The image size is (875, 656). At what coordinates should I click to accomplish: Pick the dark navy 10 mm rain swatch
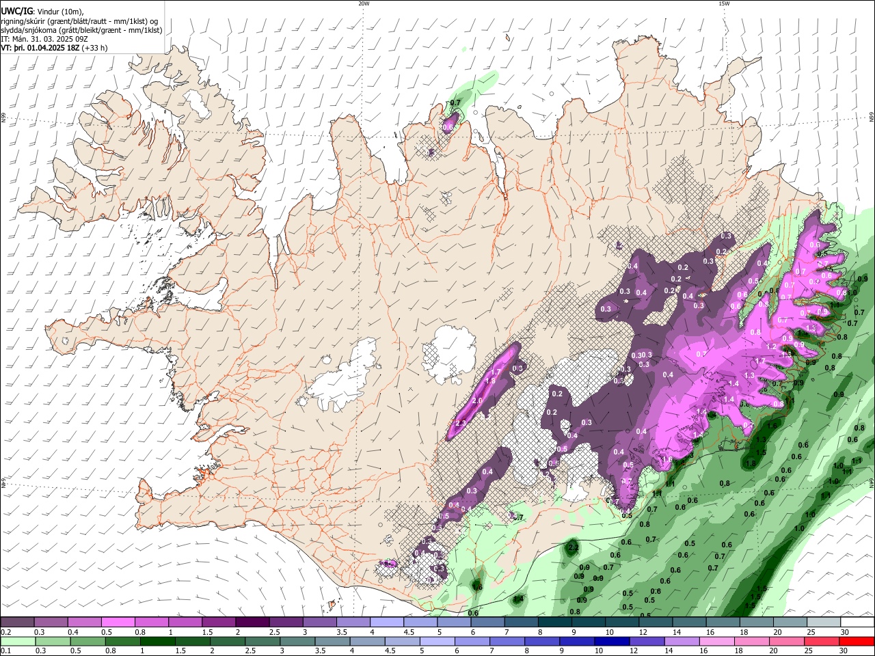tap(611, 641)
